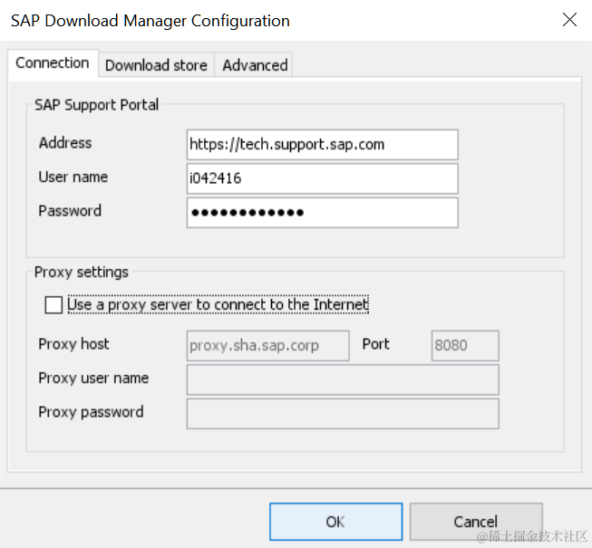Image resolution: width=592 pixels, height=548 pixels.
Task: Click the Address input field
Action: tap(322, 144)
